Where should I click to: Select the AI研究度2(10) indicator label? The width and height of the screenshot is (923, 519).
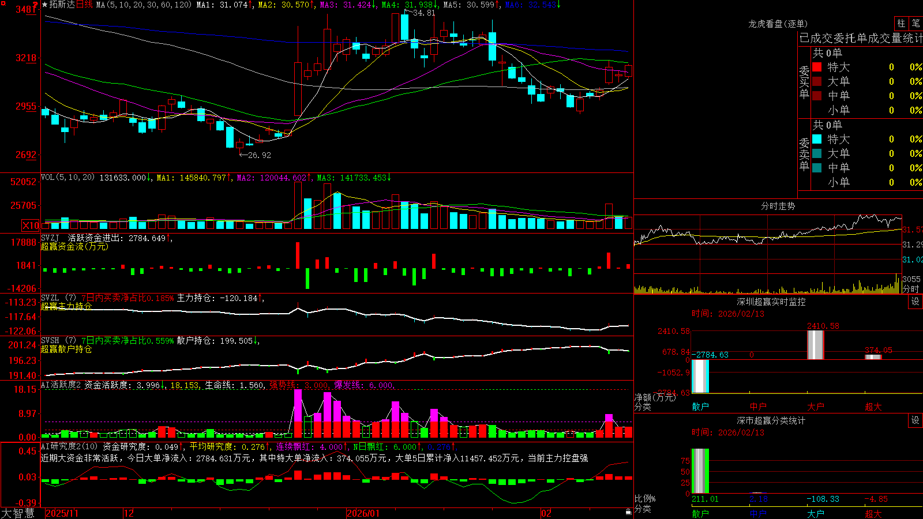click(69, 446)
